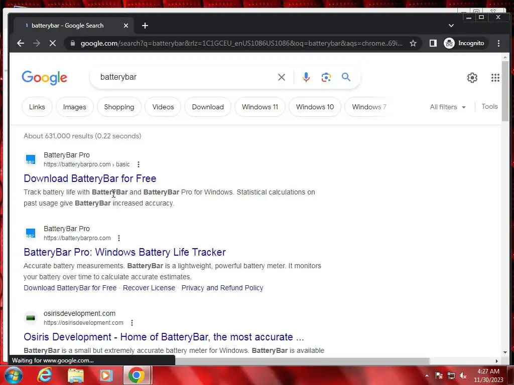Follow the Recover License sitelink
Screen dimensions: 514x385
click(149, 288)
